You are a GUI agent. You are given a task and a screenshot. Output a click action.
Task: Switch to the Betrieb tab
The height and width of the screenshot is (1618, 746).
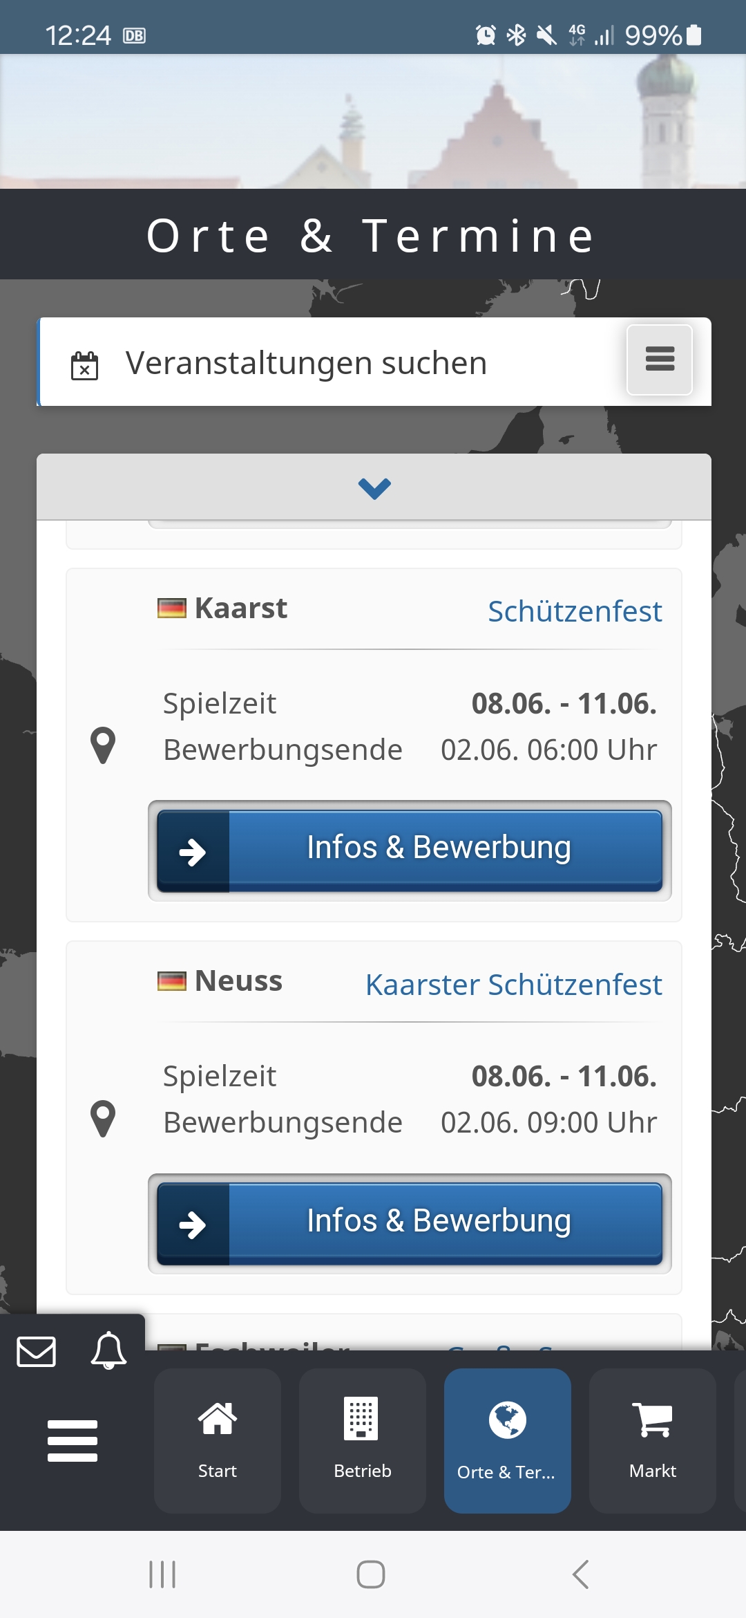point(363,1440)
